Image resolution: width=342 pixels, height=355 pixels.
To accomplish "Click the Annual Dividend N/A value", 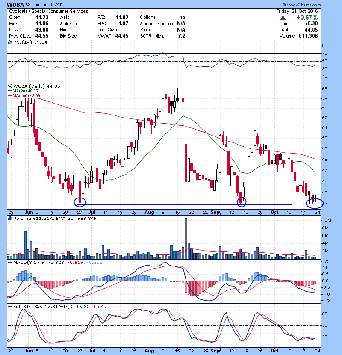I will pos(181,24).
